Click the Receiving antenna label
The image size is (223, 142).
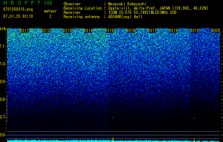(82, 17)
